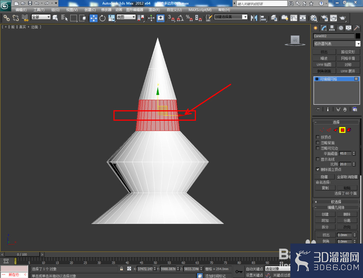Choose Rectangular Selection Region icon
363x278 pixels.
(73, 18)
